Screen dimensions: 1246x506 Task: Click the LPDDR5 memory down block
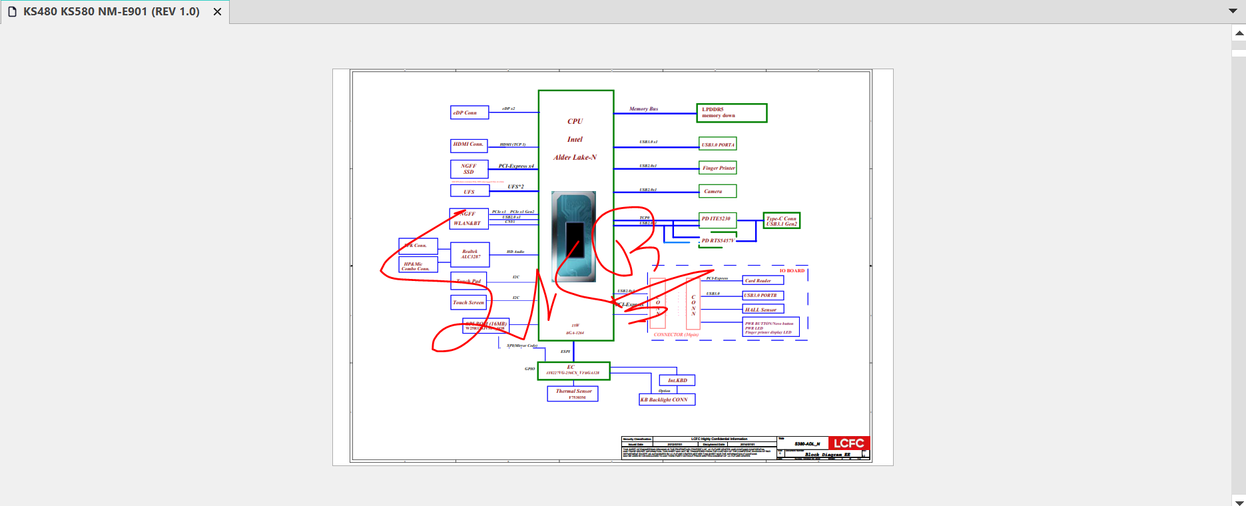pos(731,113)
